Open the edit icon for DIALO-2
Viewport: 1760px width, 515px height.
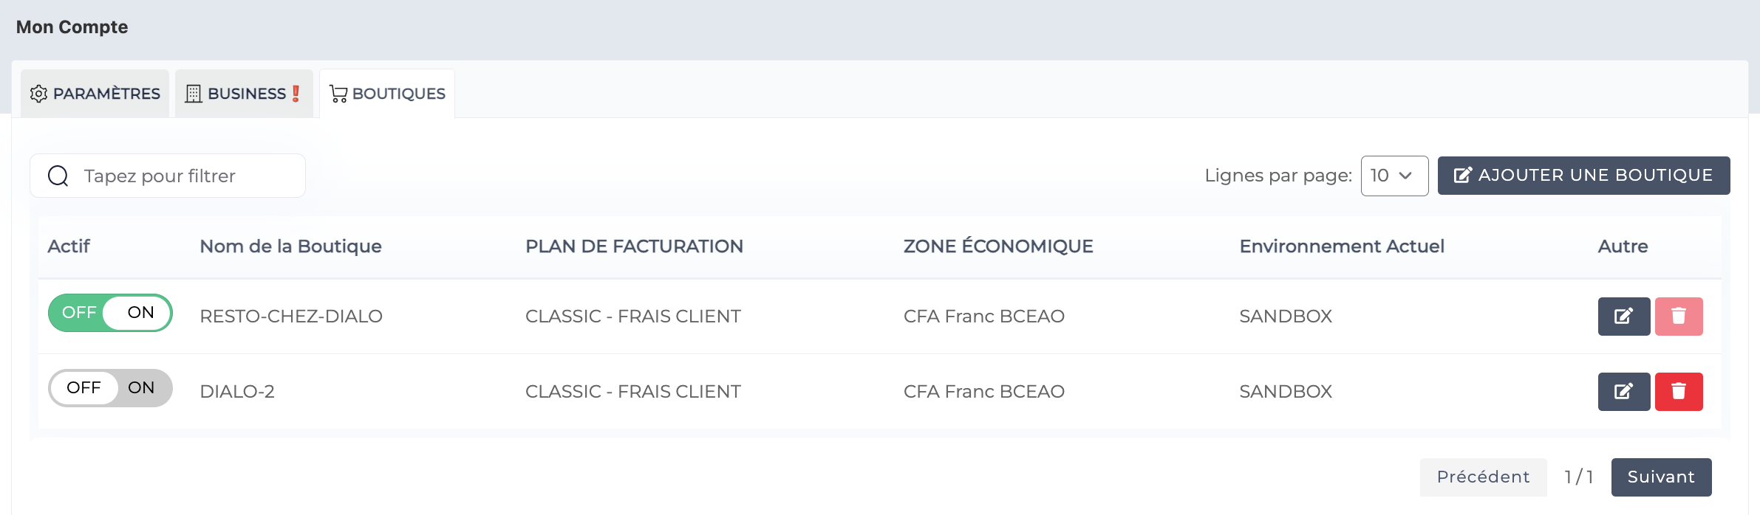click(1623, 391)
